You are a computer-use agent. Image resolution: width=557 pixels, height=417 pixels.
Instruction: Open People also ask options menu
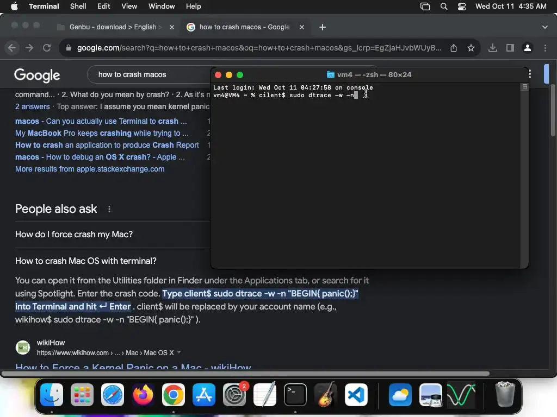(109, 209)
